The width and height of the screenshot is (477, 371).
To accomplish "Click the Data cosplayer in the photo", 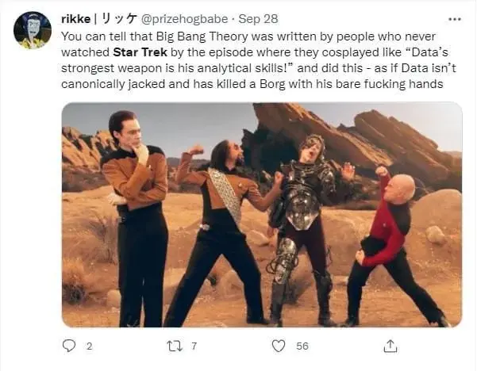I will 136,219.
